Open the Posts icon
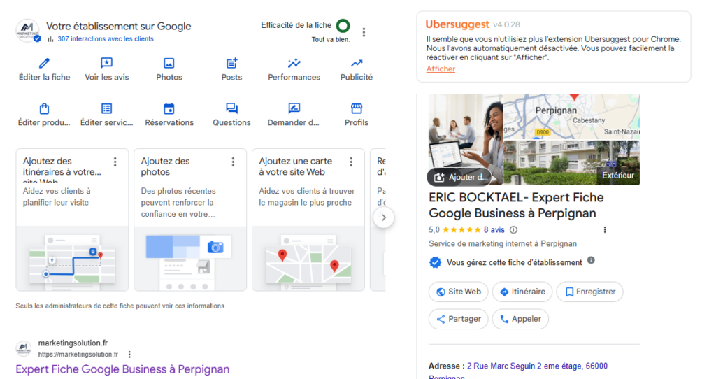Screen dimensions: 716x379 pyautogui.click(x=231, y=63)
